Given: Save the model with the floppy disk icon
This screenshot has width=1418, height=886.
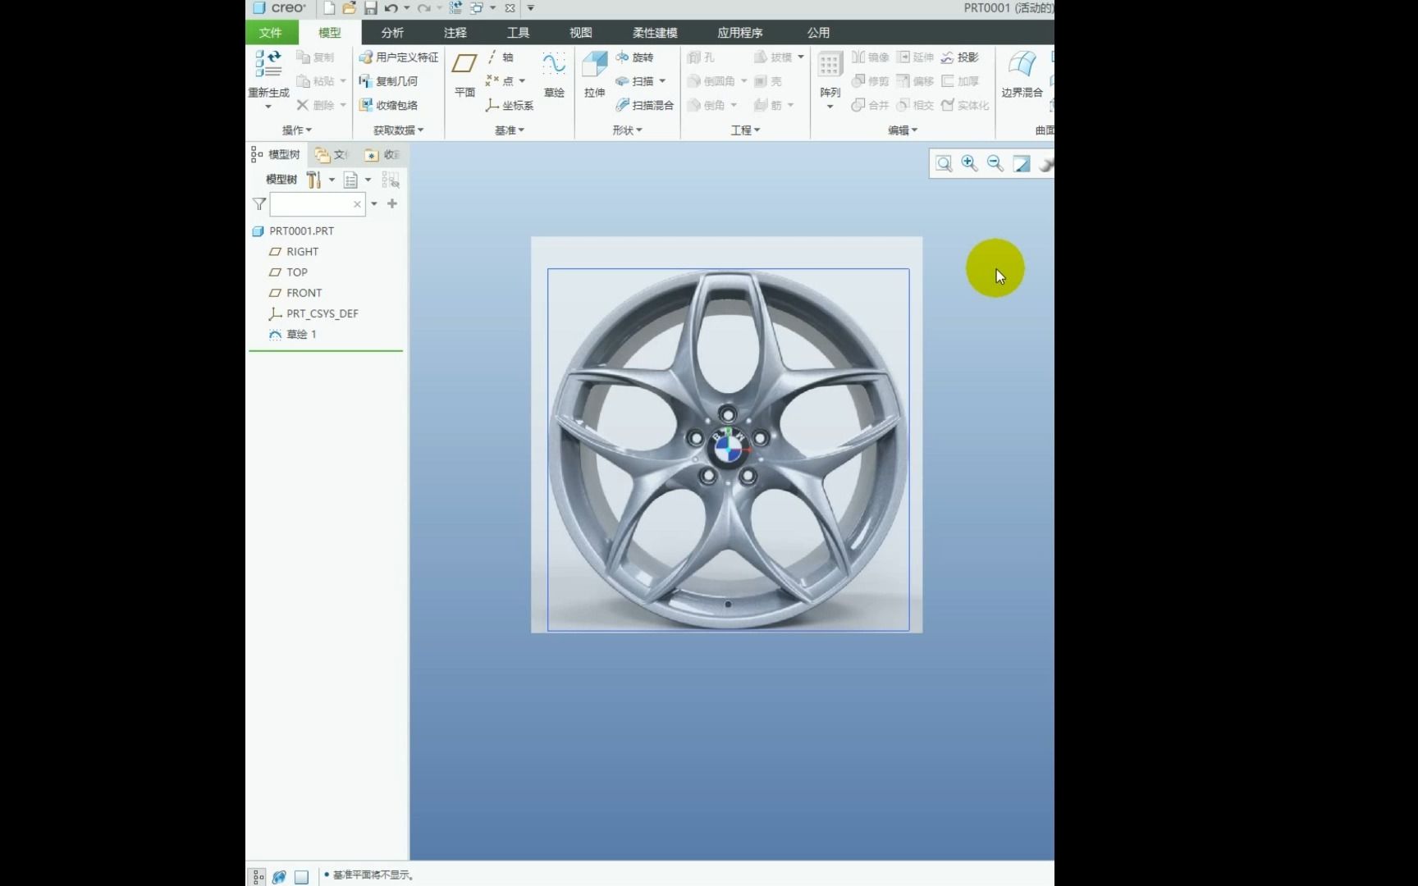Looking at the screenshot, I should tap(371, 8).
